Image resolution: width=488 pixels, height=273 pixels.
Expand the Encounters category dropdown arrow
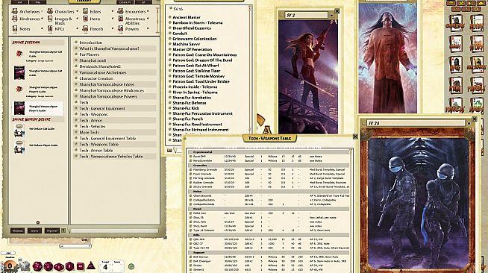coord(148,11)
